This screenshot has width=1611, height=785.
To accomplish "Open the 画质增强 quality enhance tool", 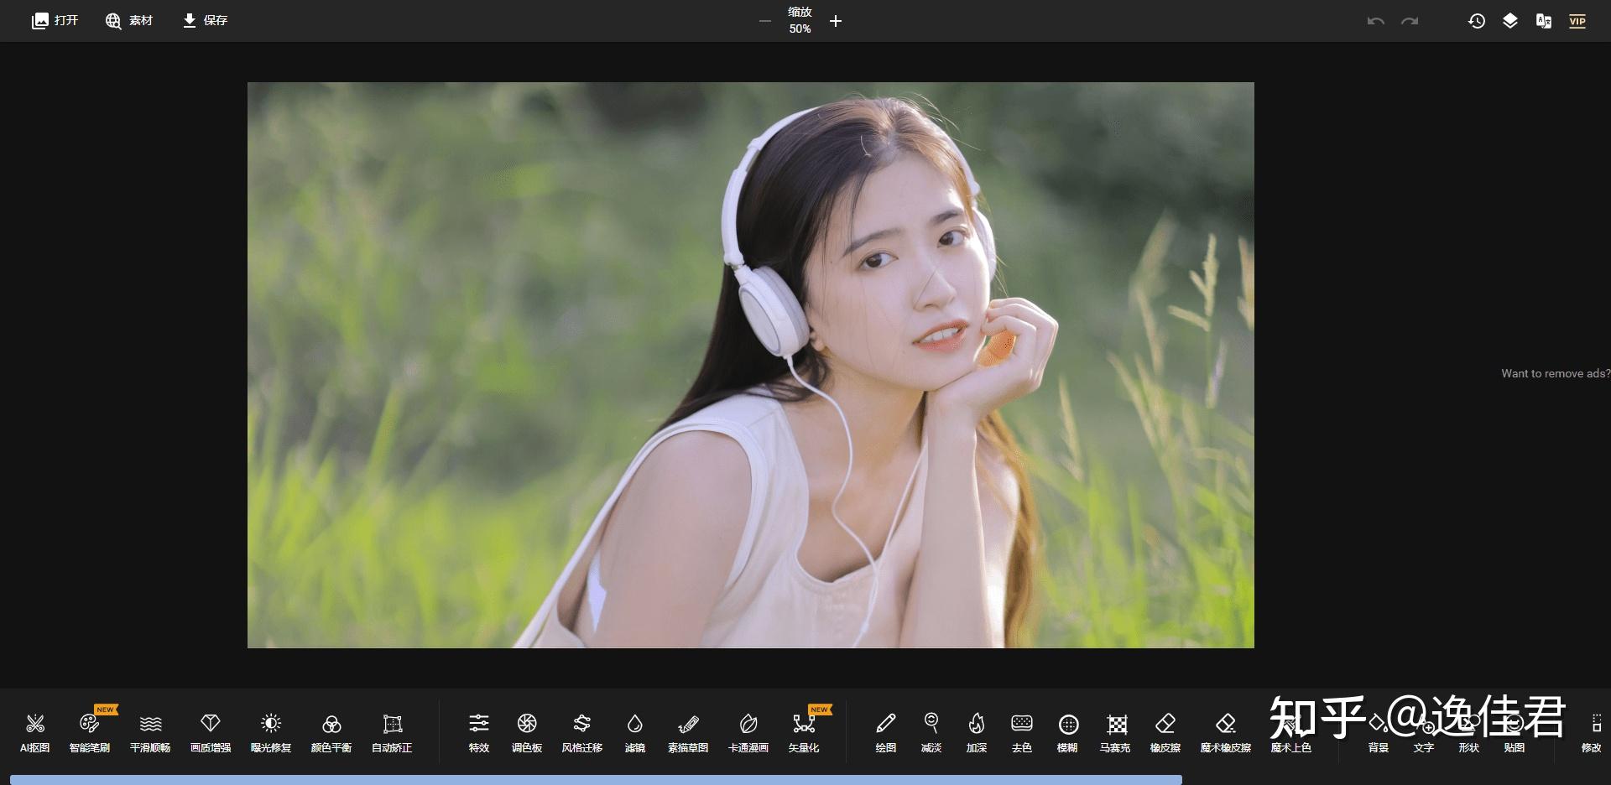I will [x=211, y=732].
